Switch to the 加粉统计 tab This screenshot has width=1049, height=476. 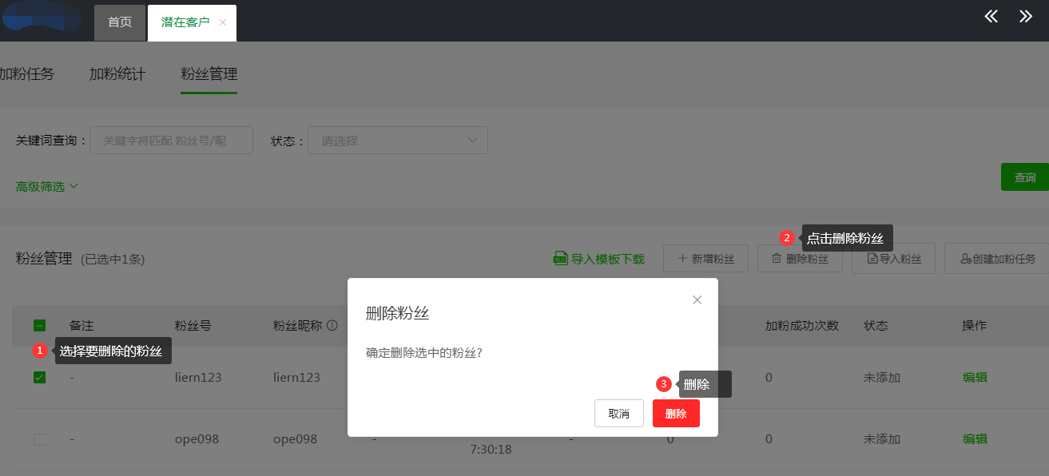click(x=117, y=74)
